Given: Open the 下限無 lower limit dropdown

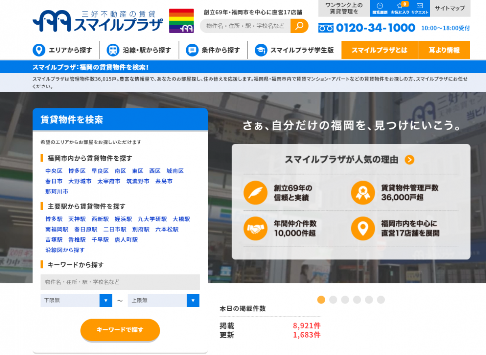Looking at the screenshot, I should click(x=76, y=300).
